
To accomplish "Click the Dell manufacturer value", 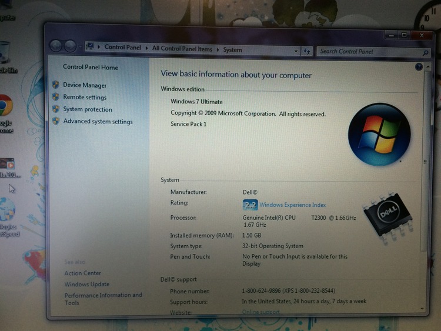I will coord(250,192).
